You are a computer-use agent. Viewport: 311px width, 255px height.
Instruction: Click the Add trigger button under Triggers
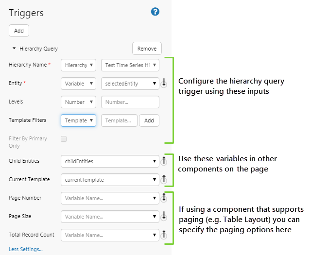[x=19, y=31]
